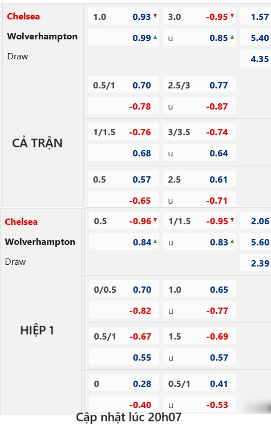
Task: Select full-match Draw odds 4.35
Action: [260, 59]
